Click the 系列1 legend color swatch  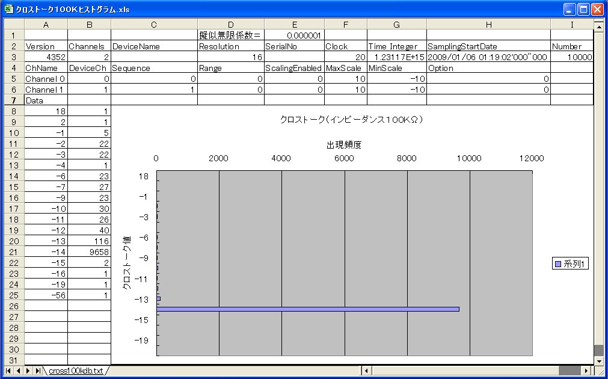click(x=558, y=263)
